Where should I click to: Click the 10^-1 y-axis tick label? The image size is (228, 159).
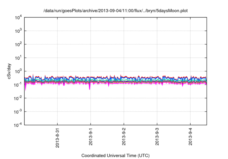tap(18, 85)
